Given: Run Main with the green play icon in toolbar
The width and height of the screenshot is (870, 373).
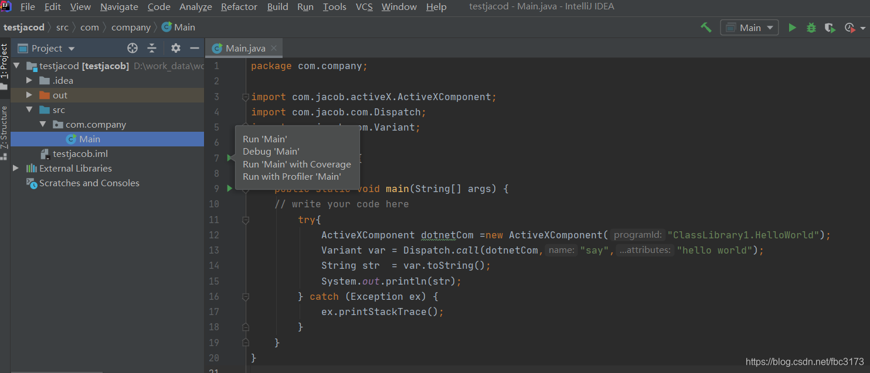Looking at the screenshot, I should coord(793,28).
